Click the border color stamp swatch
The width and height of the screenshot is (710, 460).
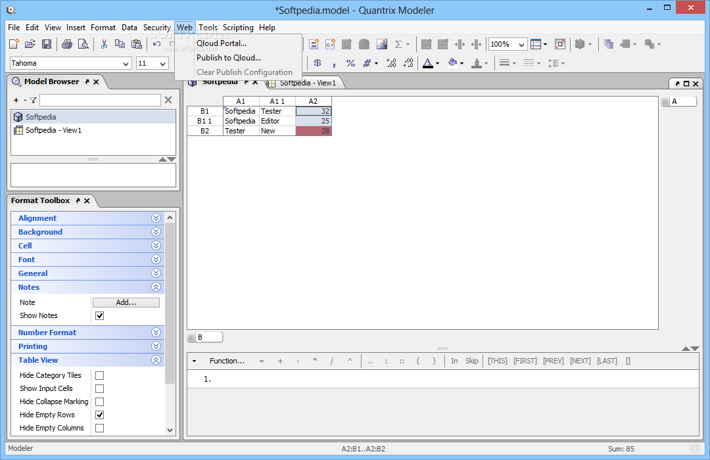[x=477, y=63]
